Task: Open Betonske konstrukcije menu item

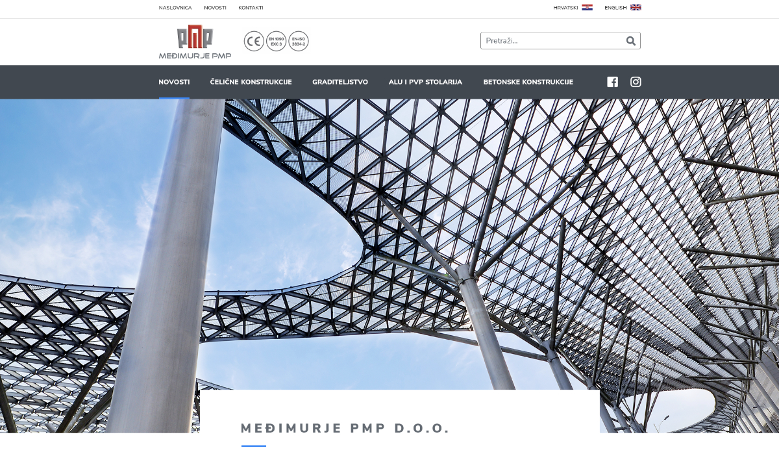Action: tap(528, 82)
